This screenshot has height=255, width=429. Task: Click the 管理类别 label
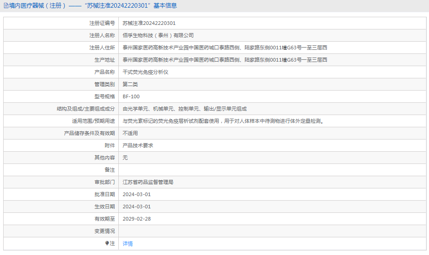(104, 84)
